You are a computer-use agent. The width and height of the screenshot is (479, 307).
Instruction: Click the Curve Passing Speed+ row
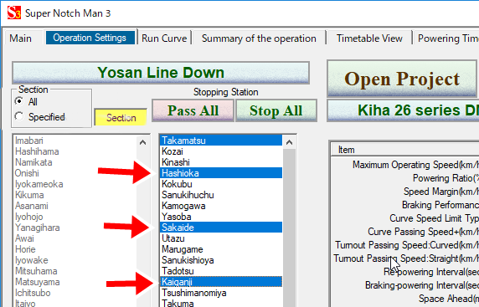pyautogui.click(x=405, y=232)
